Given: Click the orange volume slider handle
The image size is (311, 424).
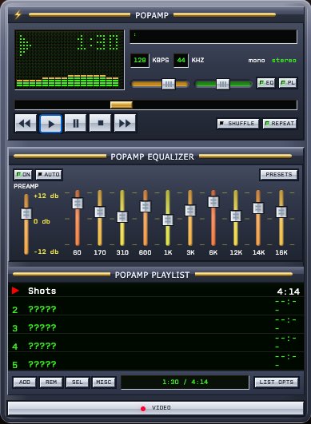Looking at the screenshot, I should point(169,84).
